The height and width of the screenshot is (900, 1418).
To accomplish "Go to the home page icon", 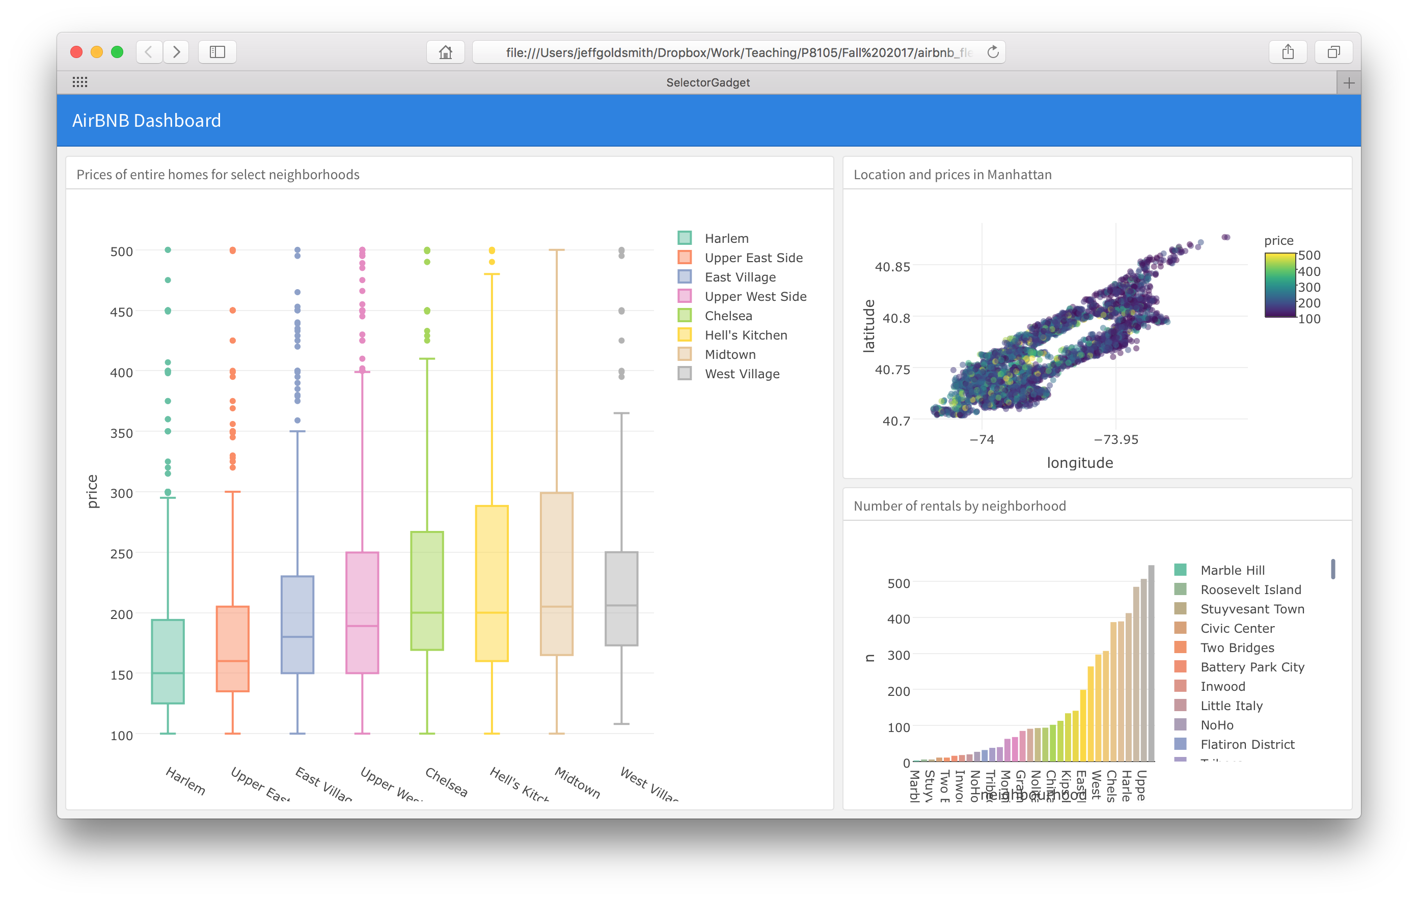I will (445, 52).
